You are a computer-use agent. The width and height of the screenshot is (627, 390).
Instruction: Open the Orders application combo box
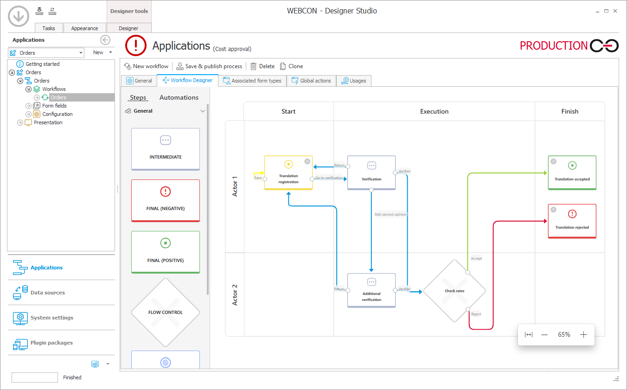pyautogui.click(x=46, y=53)
